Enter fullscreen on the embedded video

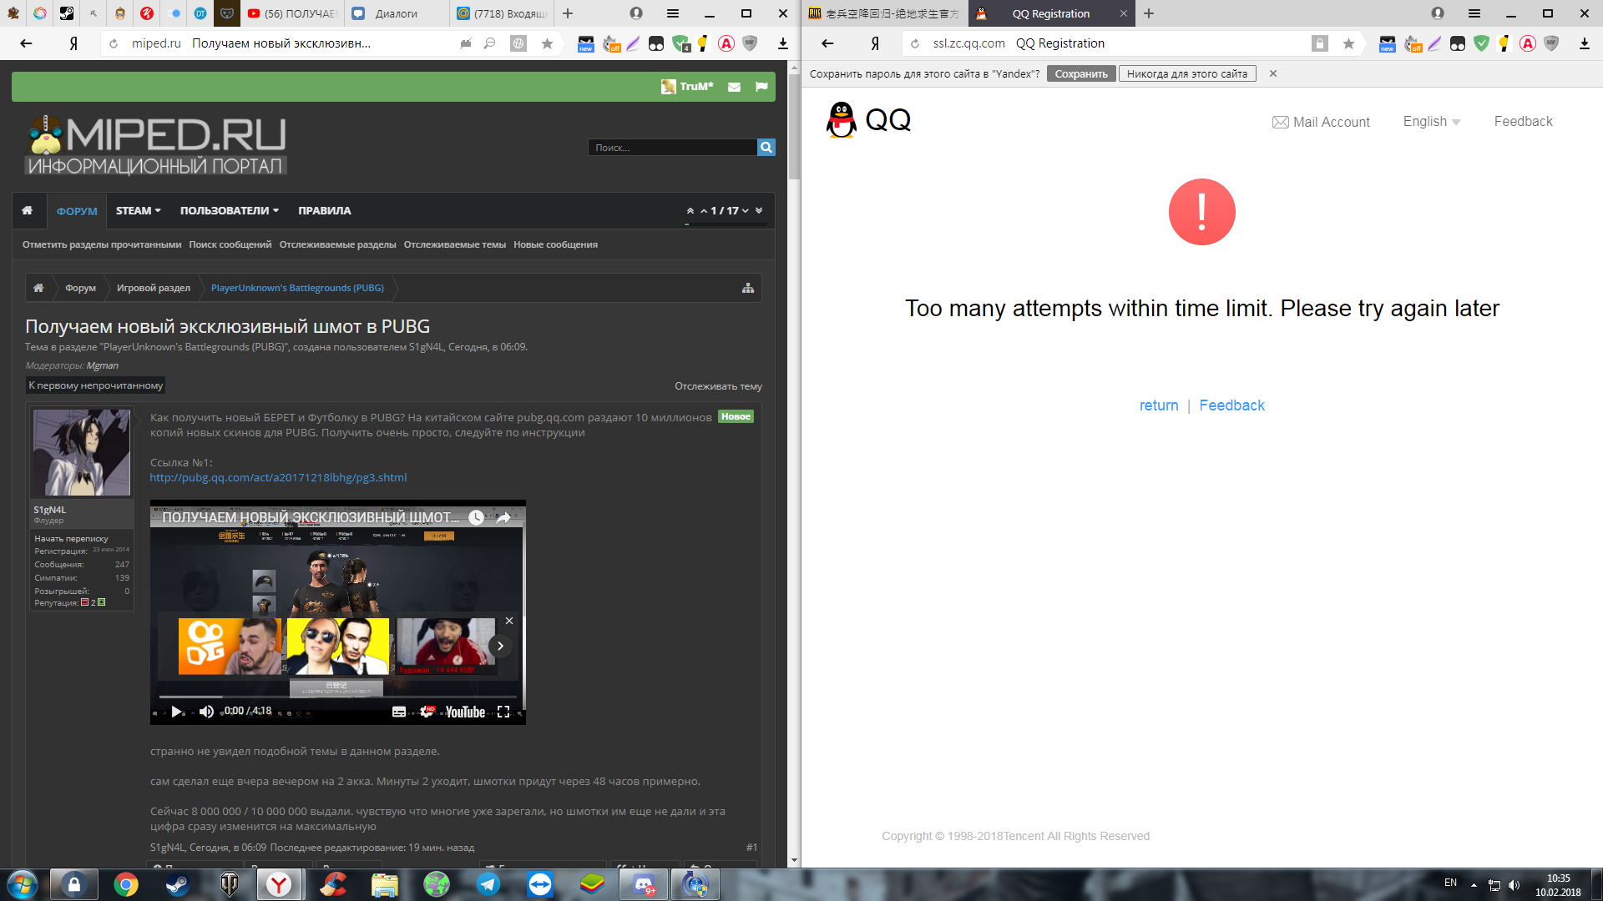pos(503,712)
